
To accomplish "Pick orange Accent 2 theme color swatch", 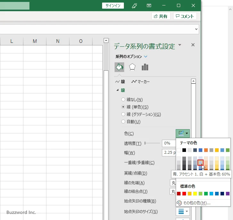I will [x=206, y=150].
